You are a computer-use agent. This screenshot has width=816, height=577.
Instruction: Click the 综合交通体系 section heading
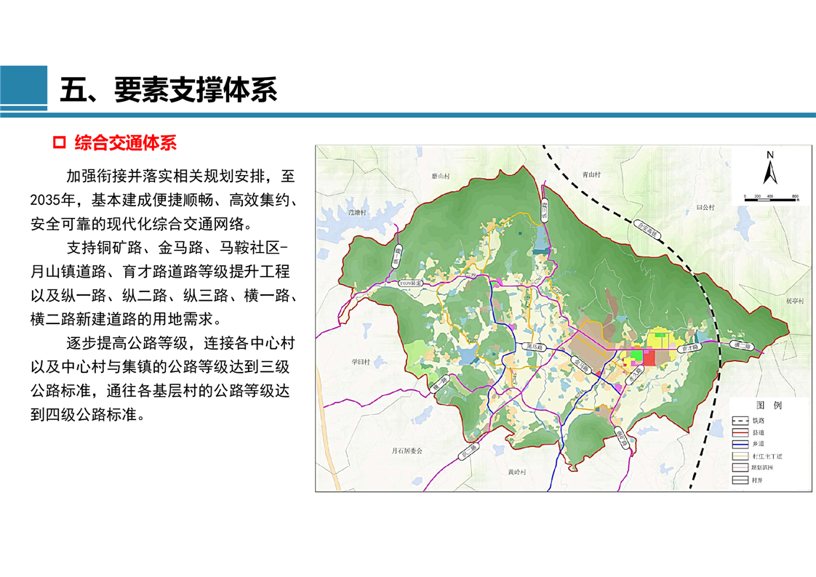click(x=125, y=142)
